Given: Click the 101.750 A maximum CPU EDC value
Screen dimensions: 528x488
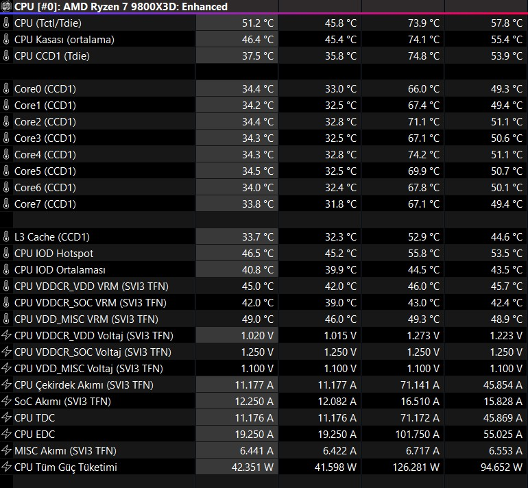Looking at the screenshot, I should 417,434.
